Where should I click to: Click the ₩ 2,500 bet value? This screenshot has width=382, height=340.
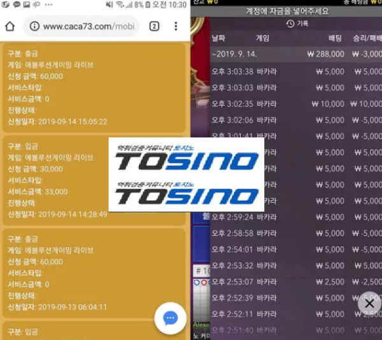(x=330, y=282)
